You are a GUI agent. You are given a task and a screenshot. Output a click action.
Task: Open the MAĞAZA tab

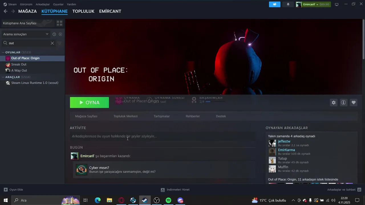[x=27, y=11]
